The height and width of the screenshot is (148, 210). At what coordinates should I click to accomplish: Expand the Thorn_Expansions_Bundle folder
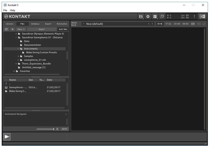coord(16,64)
